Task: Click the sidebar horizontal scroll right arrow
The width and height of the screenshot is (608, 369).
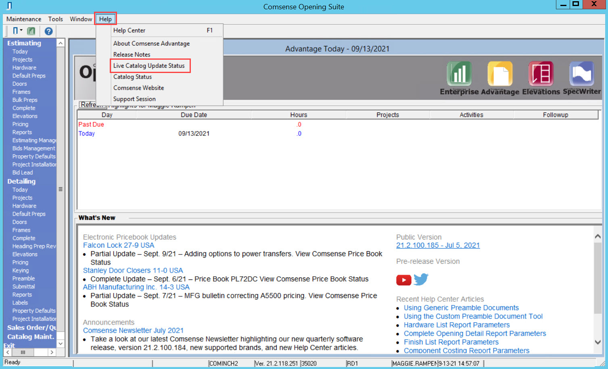Action: coord(52,352)
